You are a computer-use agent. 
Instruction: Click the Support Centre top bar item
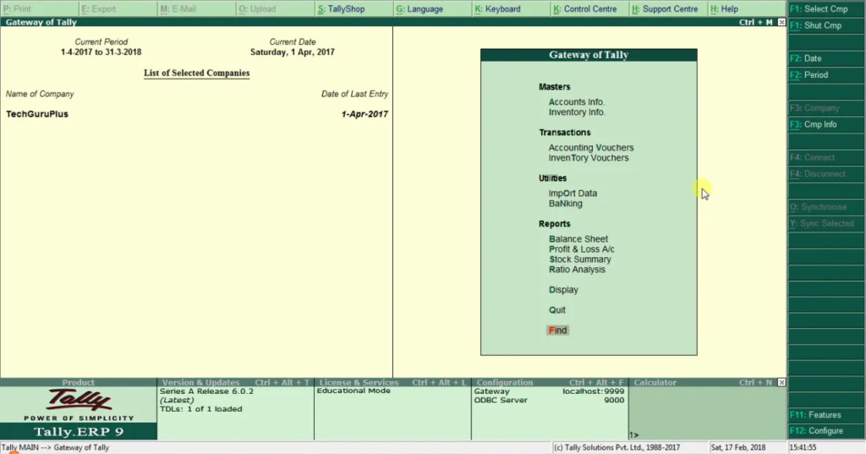tap(664, 8)
